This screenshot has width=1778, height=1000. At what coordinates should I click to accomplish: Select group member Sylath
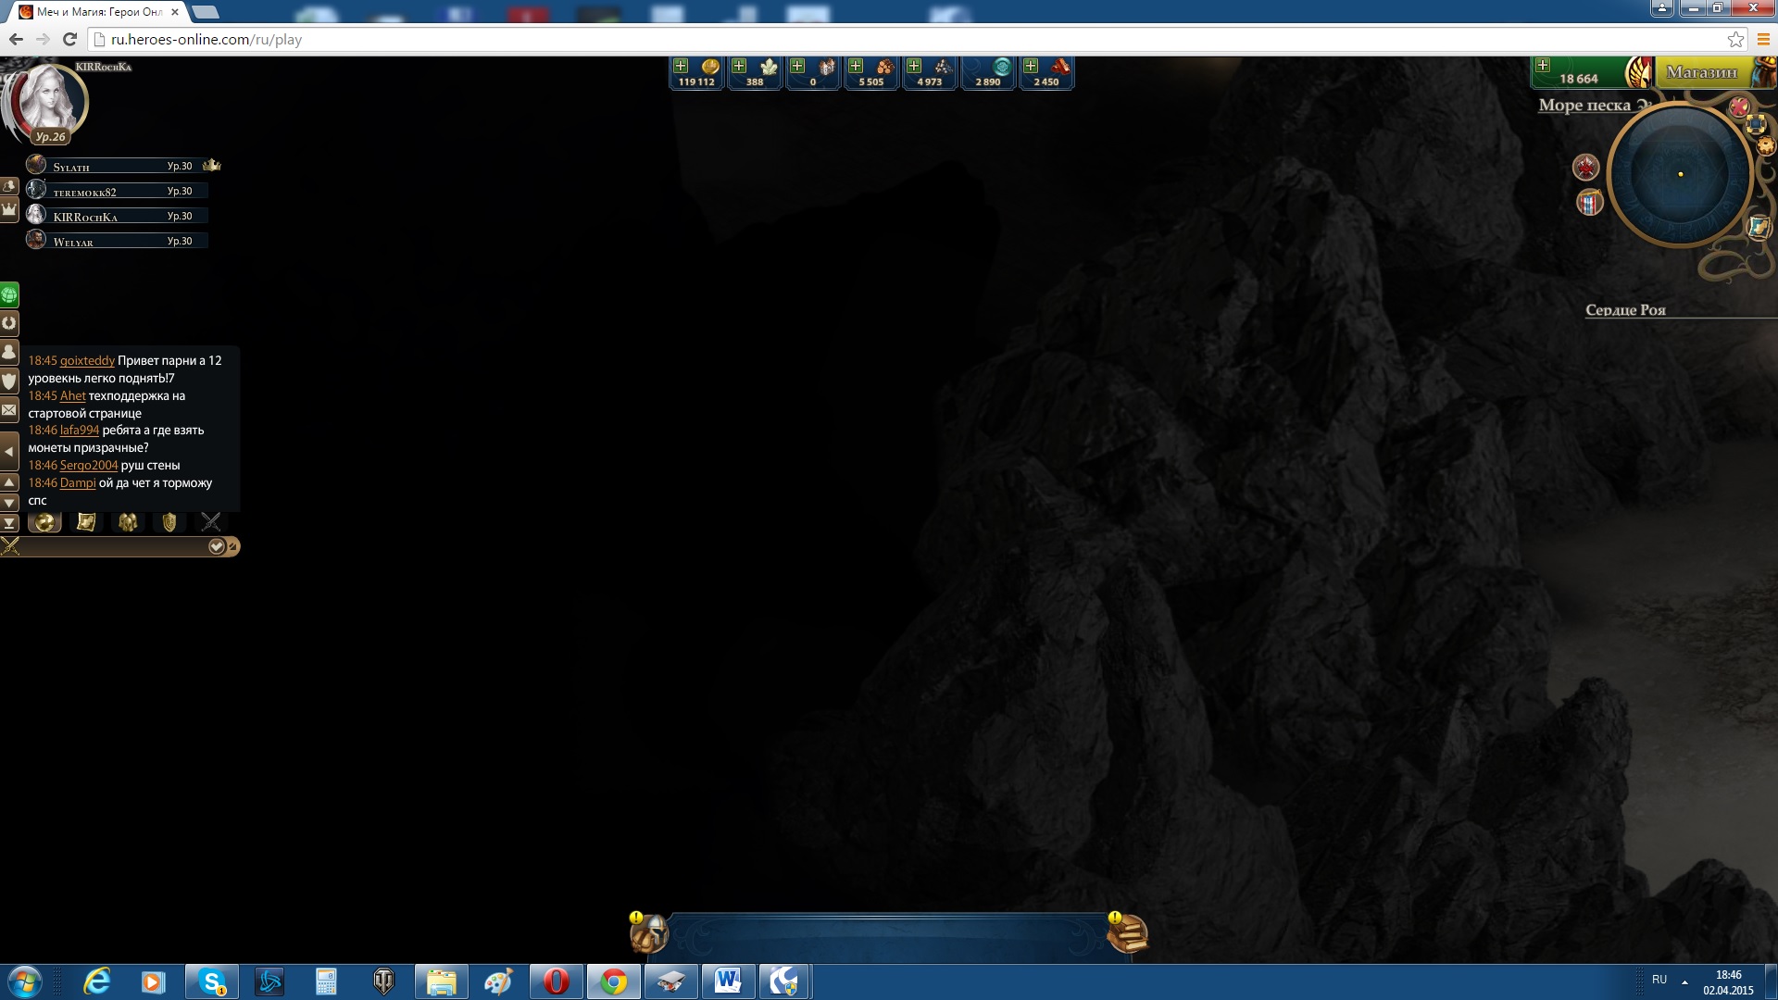click(116, 166)
